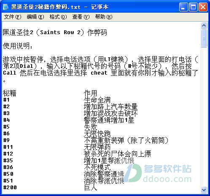
Task: Click the vertical scrollbar thumb
Action: point(204,38)
